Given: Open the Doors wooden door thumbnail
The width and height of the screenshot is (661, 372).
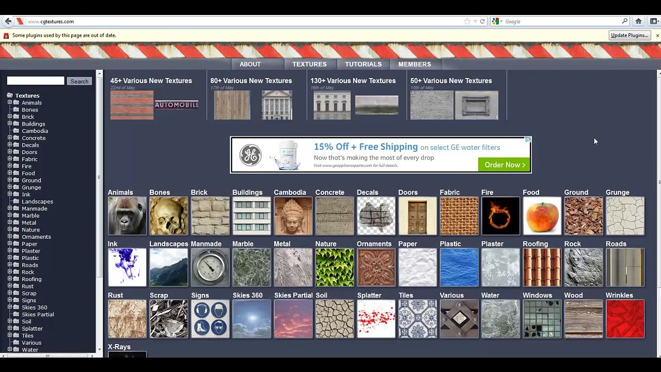Looking at the screenshot, I should pos(417,216).
